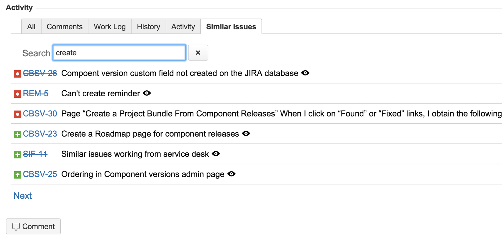Toggle the eye icon for the CBSV-26 issue
The height and width of the screenshot is (245, 502).
pyautogui.click(x=305, y=73)
